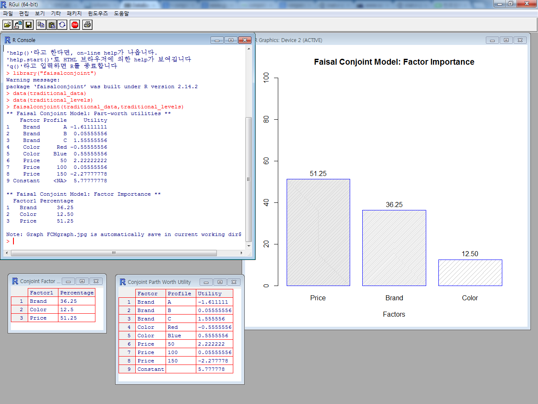Screen dimensions: 538x404
Task: Click 36.25 cell in Conjoint Factor table
Action: (x=76, y=301)
